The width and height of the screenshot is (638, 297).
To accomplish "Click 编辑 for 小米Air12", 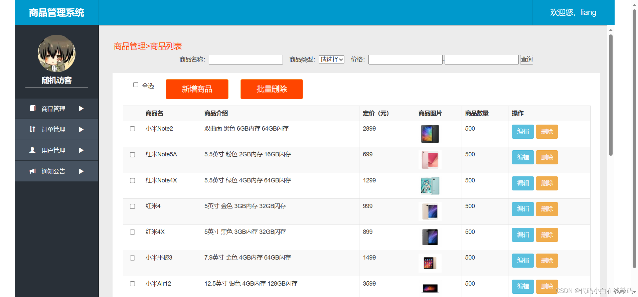I will click(523, 286).
